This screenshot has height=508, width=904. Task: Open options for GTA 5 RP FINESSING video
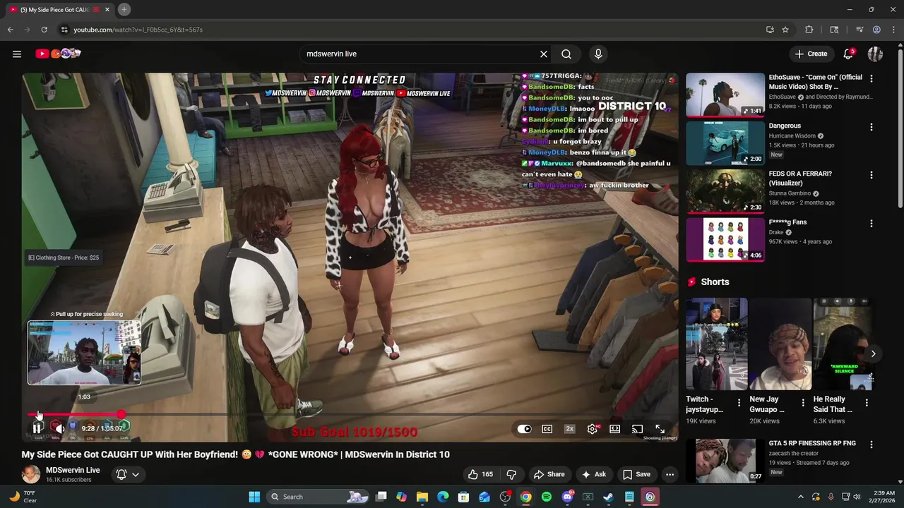[871, 445]
